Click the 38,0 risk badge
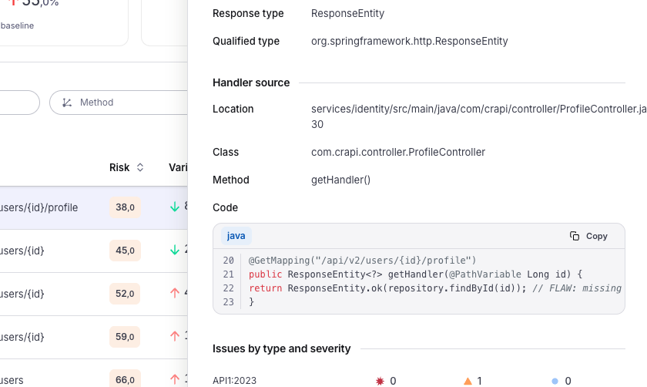Viewport: 647px width, 387px height. tap(125, 207)
